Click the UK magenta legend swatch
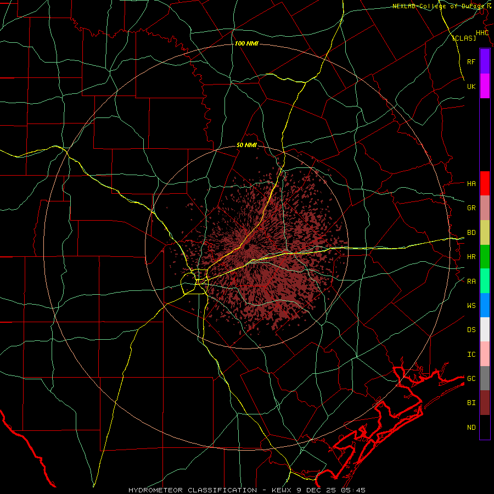This screenshot has width=494, height=494. (x=485, y=86)
